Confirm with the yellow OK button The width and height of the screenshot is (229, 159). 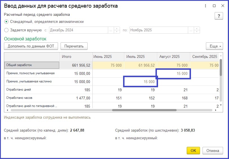click(x=193, y=151)
